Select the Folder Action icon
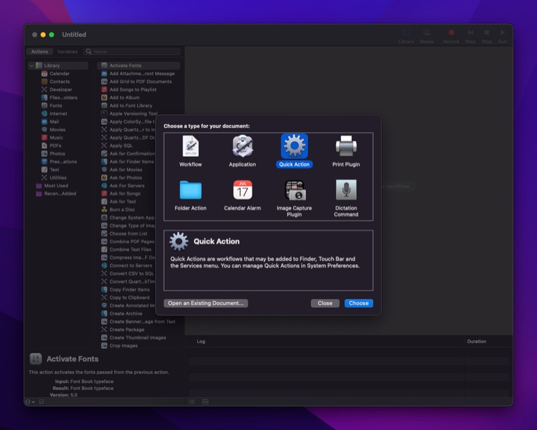 pyautogui.click(x=191, y=190)
